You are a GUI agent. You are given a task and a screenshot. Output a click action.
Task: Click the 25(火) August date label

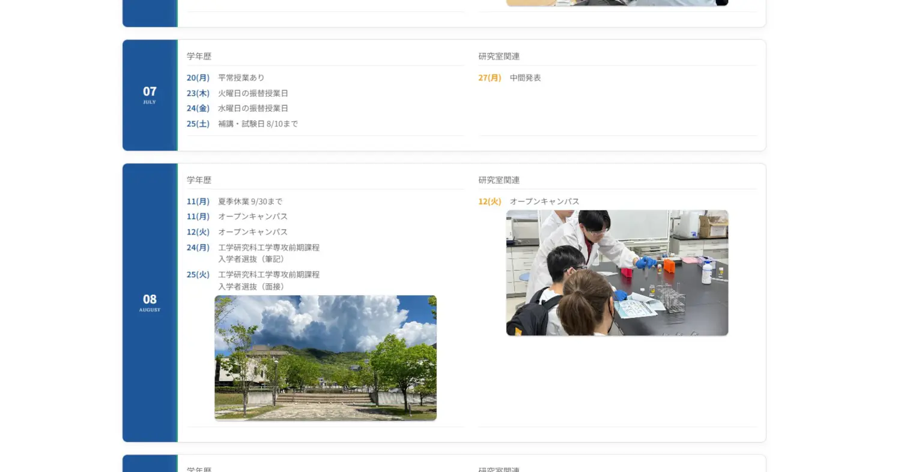(x=198, y=275)
